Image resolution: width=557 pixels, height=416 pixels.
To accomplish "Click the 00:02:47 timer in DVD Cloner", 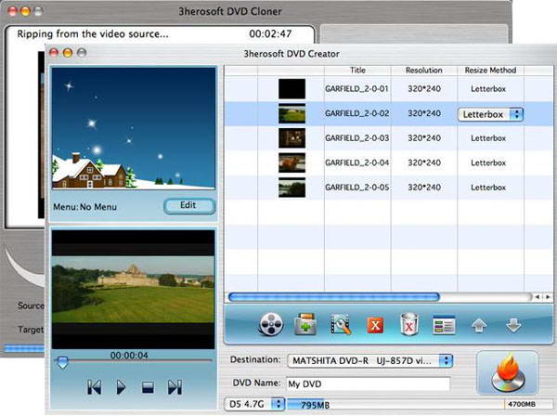I will coord(270,34).
